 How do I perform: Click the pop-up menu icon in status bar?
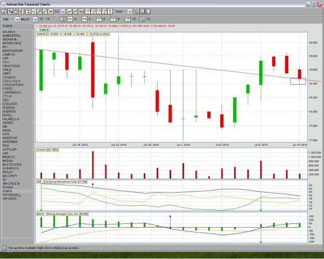tap(4, 248)
